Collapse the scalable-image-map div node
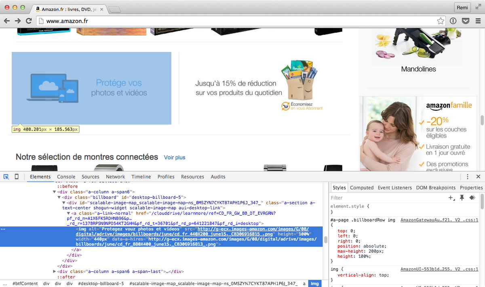This screenshot has width=485, height=287. click(64, 202)
